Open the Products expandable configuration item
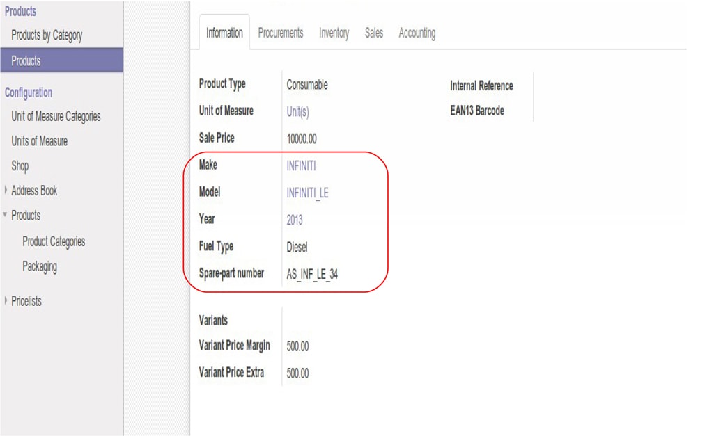The height and width of the screenshot is (436, 707). (x=26, y=216)
